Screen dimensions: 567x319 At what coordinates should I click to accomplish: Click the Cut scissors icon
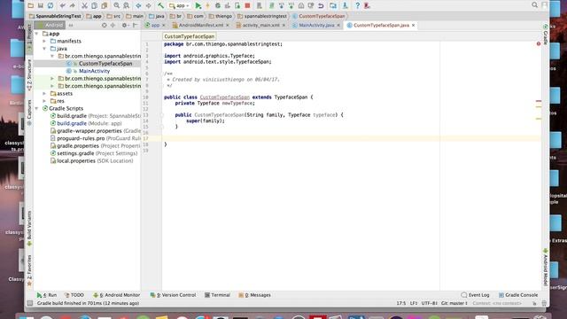pos(84,5)
